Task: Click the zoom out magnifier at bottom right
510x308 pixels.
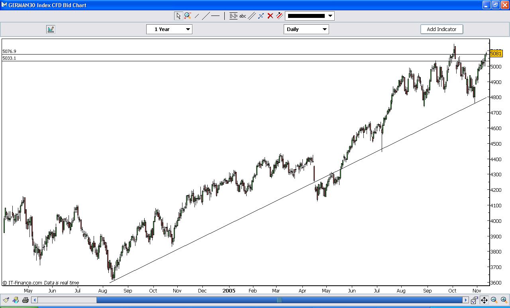Action: tap(494, 300)
